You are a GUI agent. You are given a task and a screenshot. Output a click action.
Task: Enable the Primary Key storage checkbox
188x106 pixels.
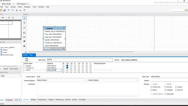(152, 87)
